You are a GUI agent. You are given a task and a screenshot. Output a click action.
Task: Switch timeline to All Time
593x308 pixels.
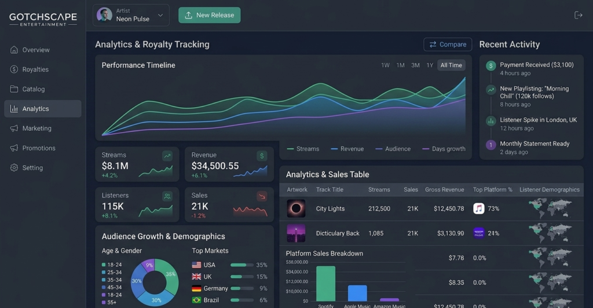tap(451, 65)
